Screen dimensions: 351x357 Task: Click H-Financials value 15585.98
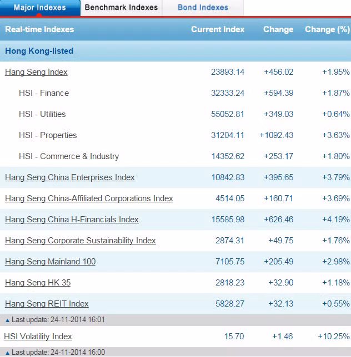[x=228, y=220]
